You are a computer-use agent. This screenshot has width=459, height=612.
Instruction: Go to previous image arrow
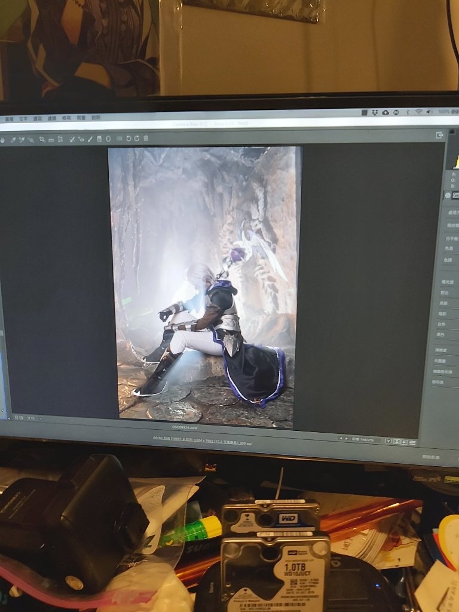[x=340, y=439]
